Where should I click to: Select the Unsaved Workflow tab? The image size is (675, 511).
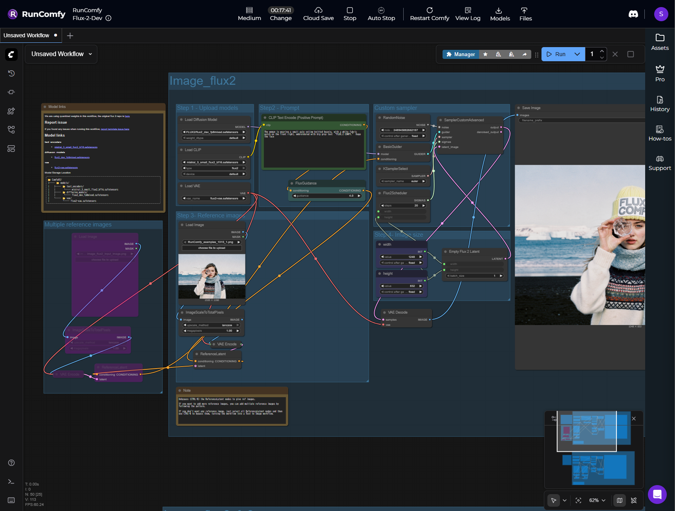pyautogui.click(x=26, y=35)
